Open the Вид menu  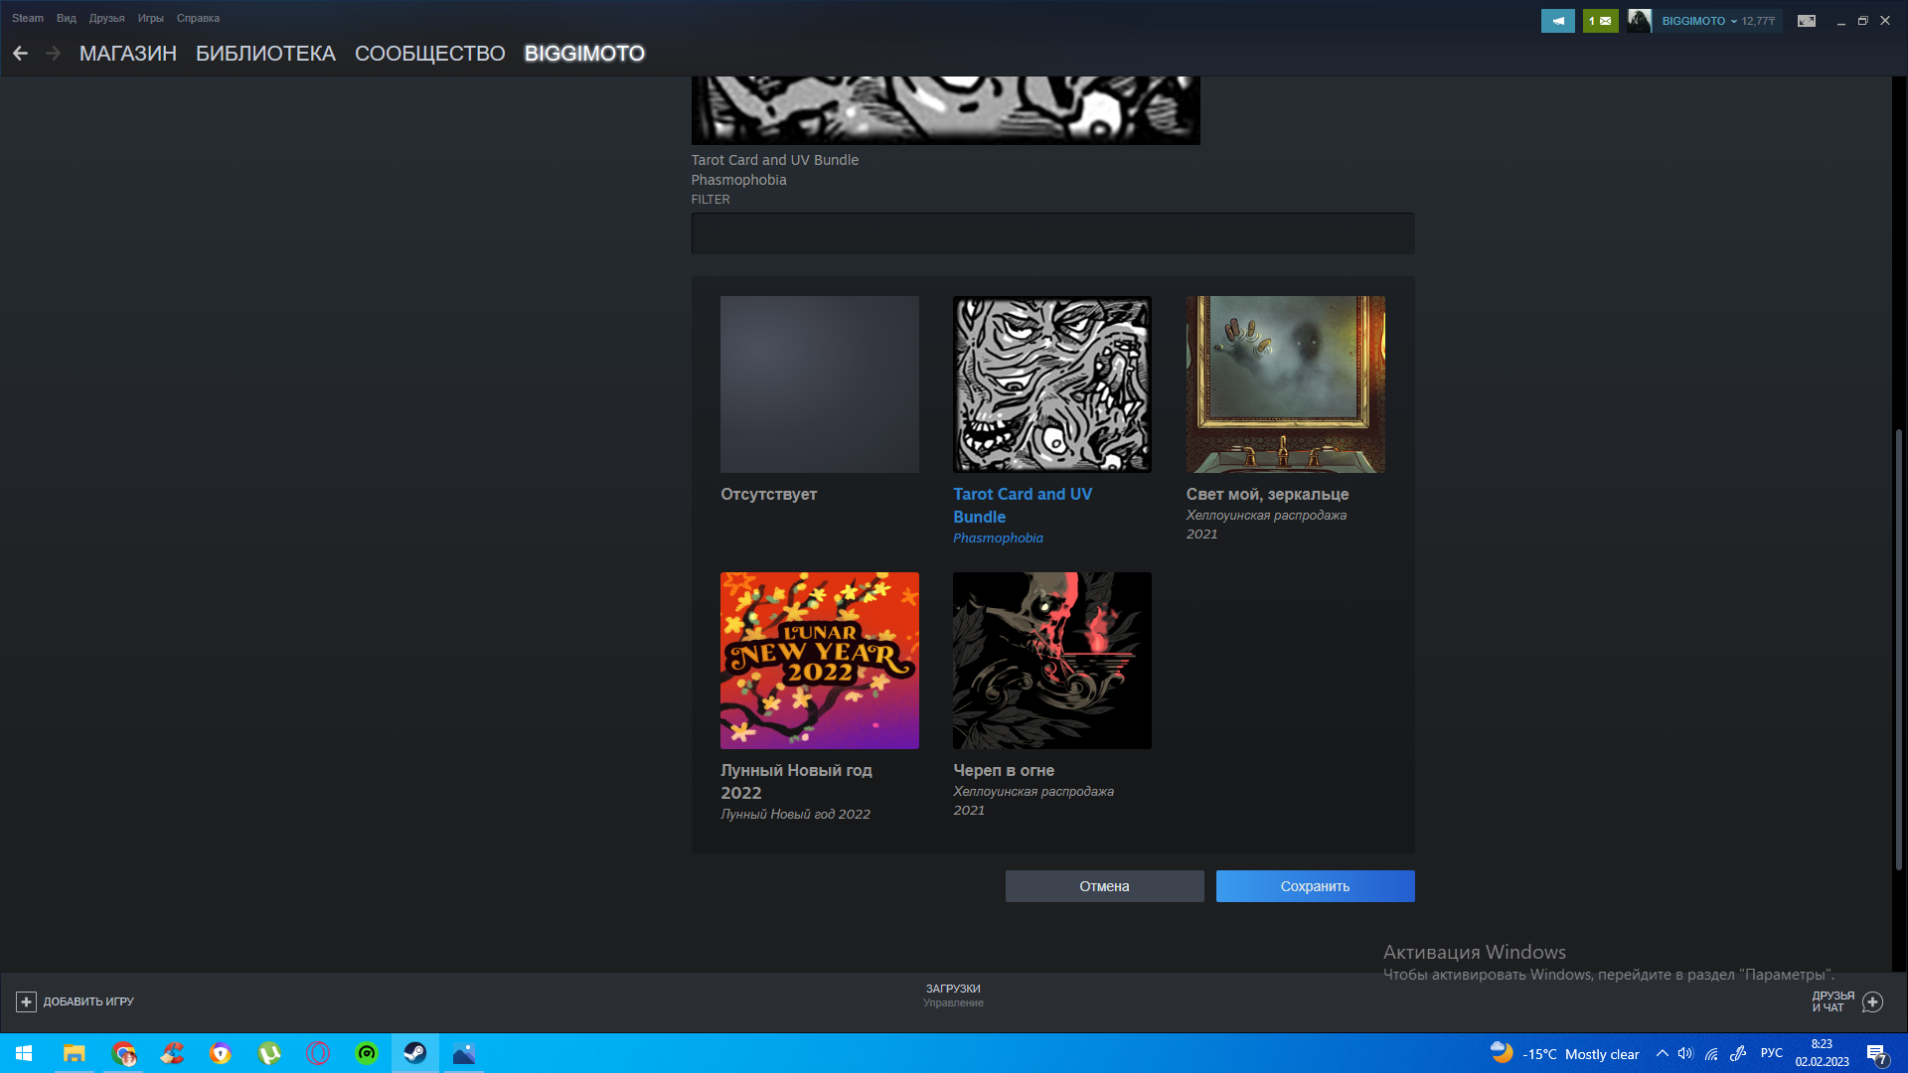coord(67,18)
